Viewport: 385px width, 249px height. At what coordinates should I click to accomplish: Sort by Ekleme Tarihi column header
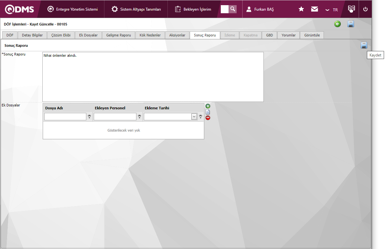(157, 108)
